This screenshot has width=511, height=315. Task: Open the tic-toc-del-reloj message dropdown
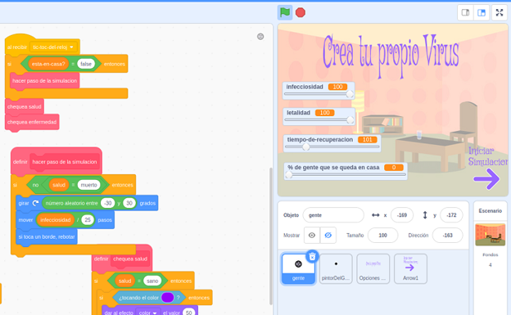coord(54,47)
